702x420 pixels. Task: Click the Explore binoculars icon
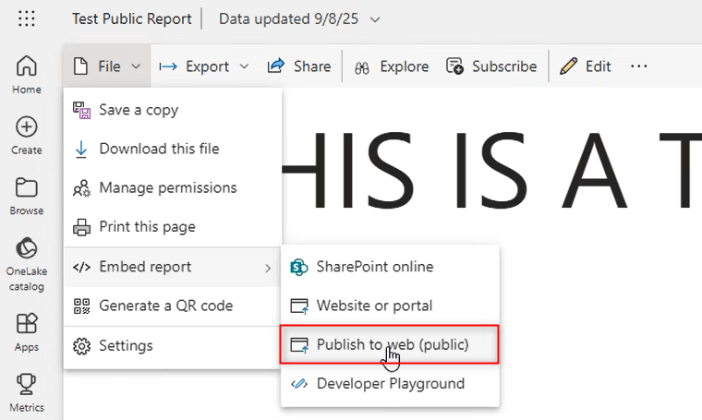tap(362, 67)
